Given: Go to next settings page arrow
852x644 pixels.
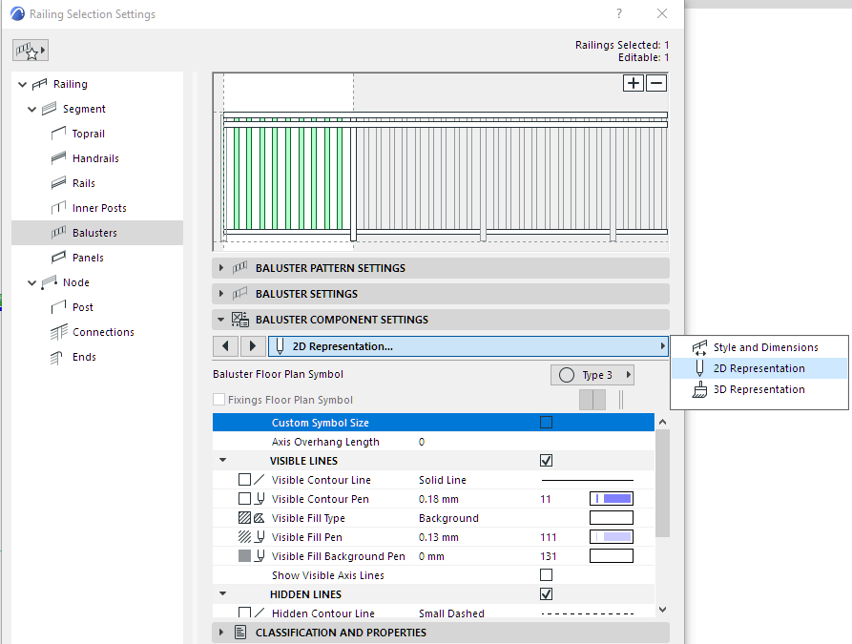Looking at the screenshot, I should [x=252, y=346].
